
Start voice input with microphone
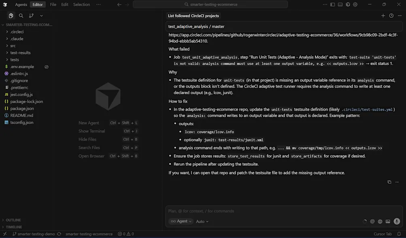[397, 221]
